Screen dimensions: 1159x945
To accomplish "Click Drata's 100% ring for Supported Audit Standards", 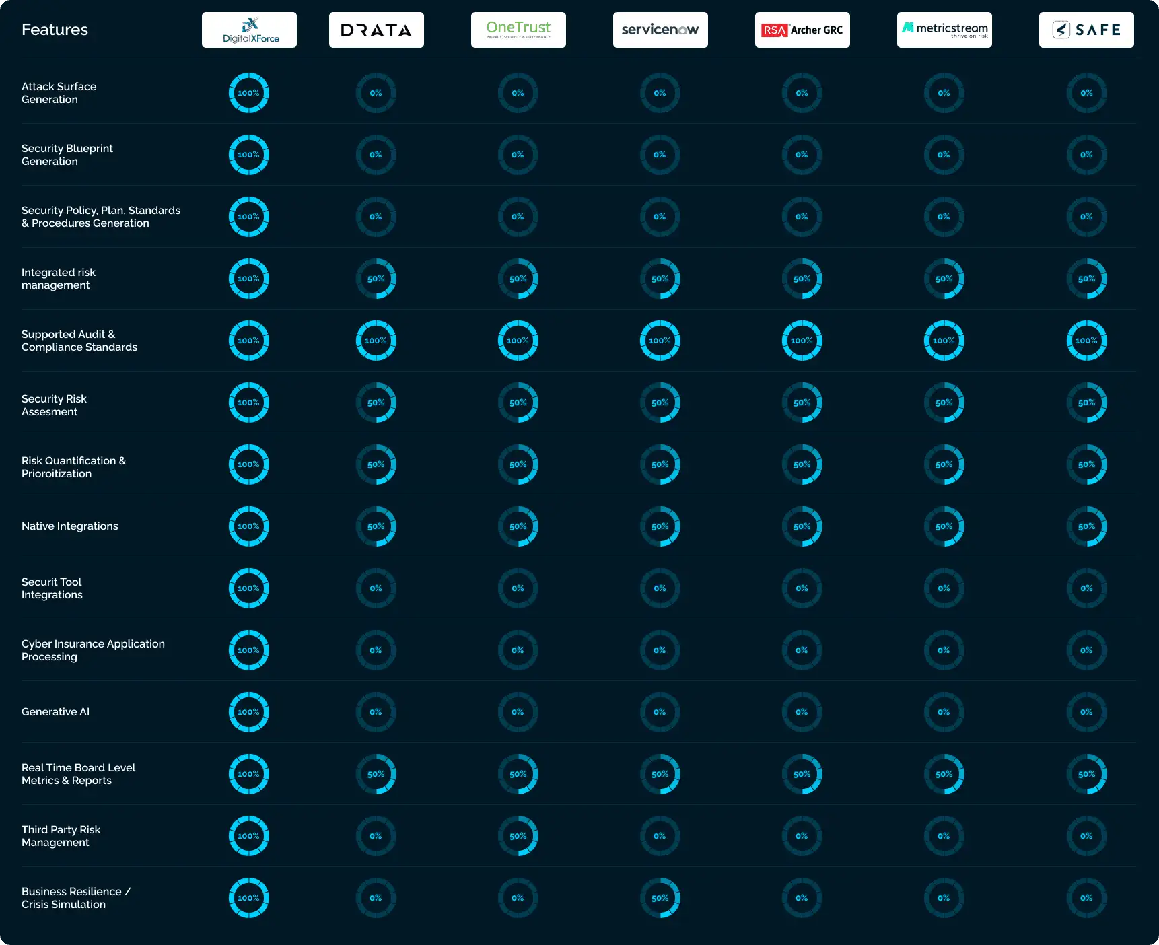I will click(376, 341).
